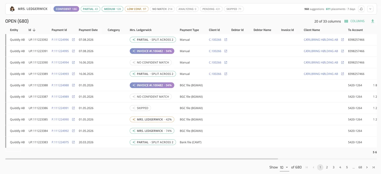Open Invoice #I.100482 94% suggestion for UP.111223391
This screenshot has height=174, width=381.
(152, 51)
